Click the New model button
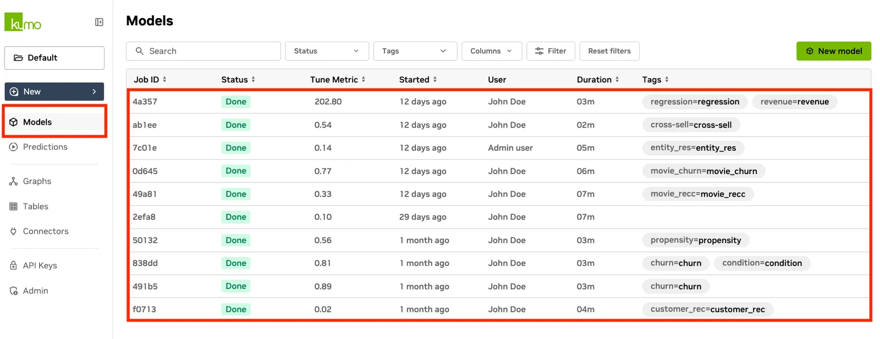Viewport: 880px width, 339px height. point(834,51)
